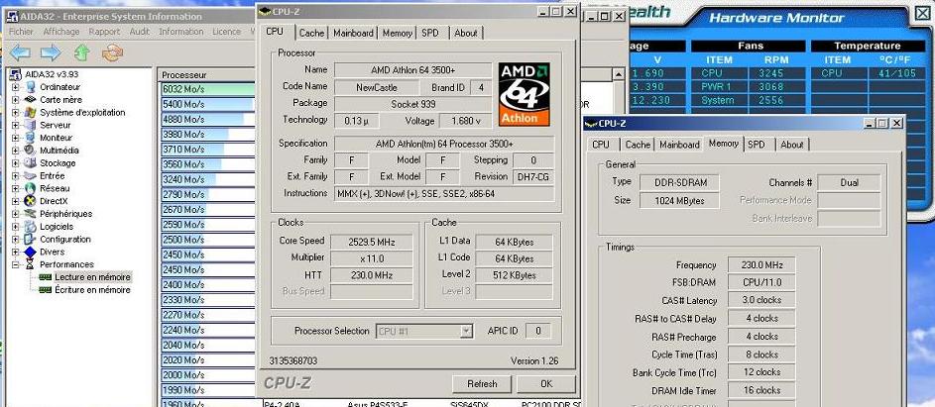Click the Processeur column header
935x407 pixels.
(203, 74)
